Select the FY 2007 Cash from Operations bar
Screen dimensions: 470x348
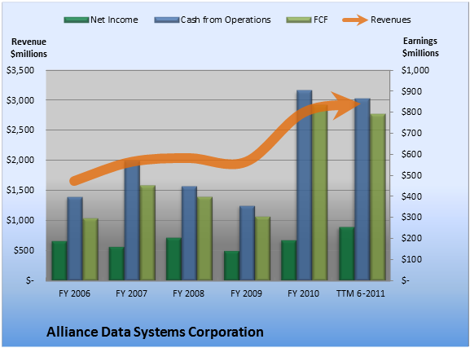point(132,220)
